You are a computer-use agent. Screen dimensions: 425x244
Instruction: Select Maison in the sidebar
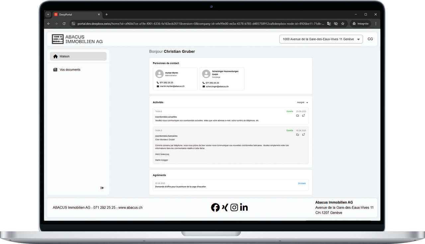coord(78,57)
